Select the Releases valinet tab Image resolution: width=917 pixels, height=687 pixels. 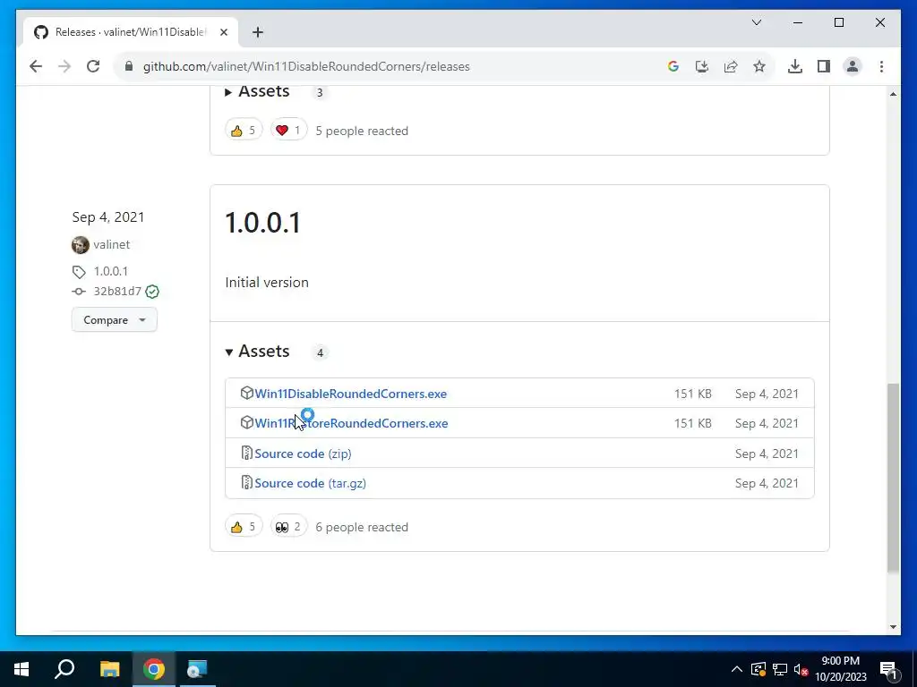pos(131,32)
